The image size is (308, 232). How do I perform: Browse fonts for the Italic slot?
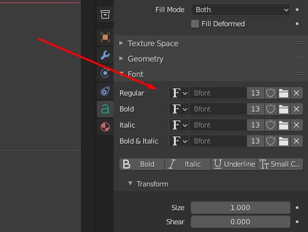coord(179,125)
